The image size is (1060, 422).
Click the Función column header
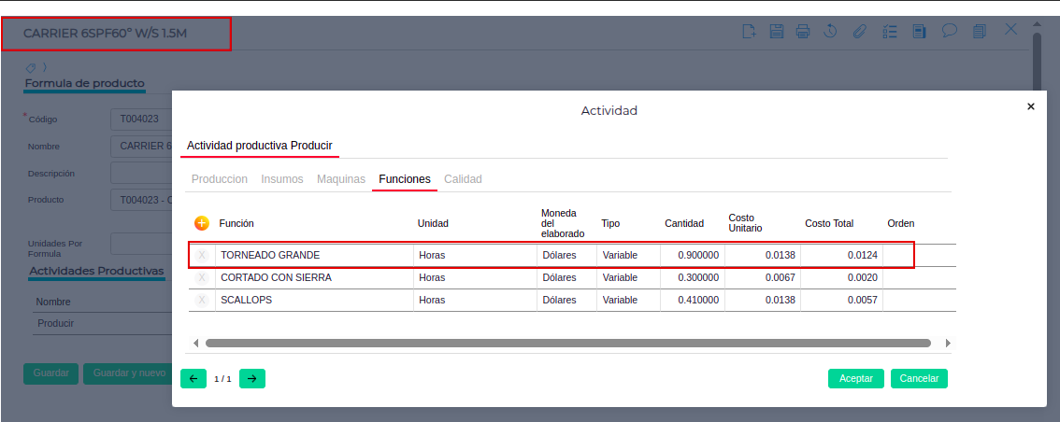pos(236,223)
